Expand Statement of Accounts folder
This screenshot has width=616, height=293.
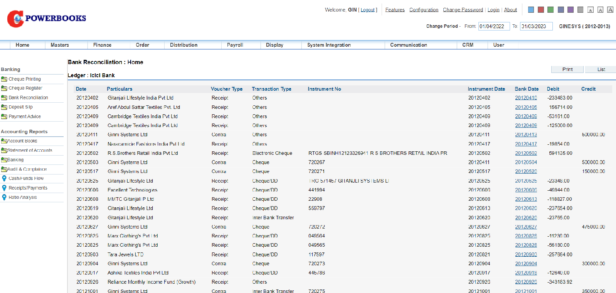point(4,151)
